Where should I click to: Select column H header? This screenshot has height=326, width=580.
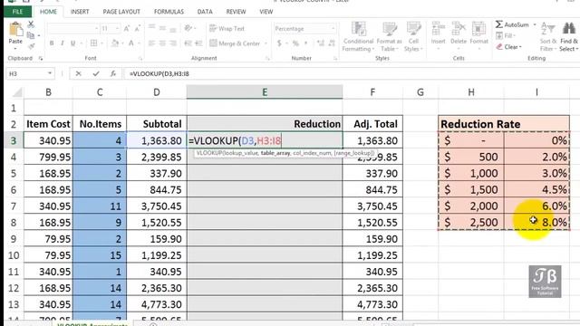click(x=471, y=92)
